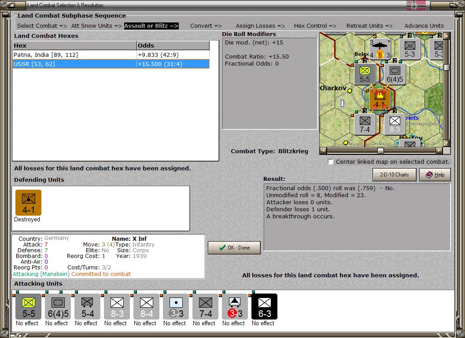Open the 2-D-10 Charts
The image size is (465, 338).
coord(395,175)
